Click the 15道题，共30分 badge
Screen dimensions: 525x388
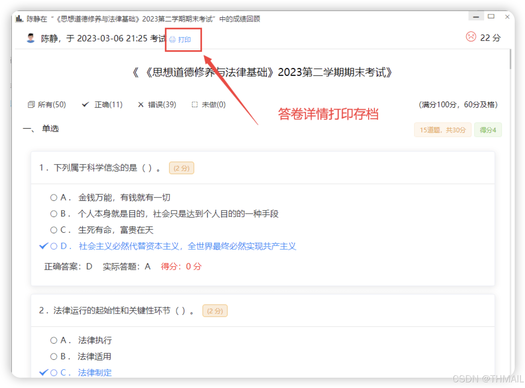click(442, 130)
